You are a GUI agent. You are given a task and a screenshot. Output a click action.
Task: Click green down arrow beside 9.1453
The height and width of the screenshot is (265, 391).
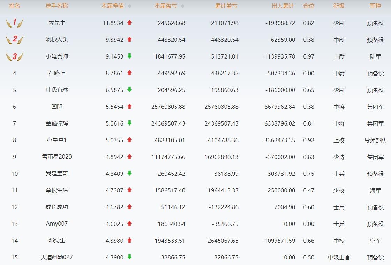click(x=129, y=56)
